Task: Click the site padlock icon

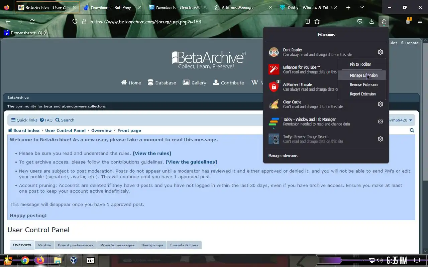Action: point(84,21)
